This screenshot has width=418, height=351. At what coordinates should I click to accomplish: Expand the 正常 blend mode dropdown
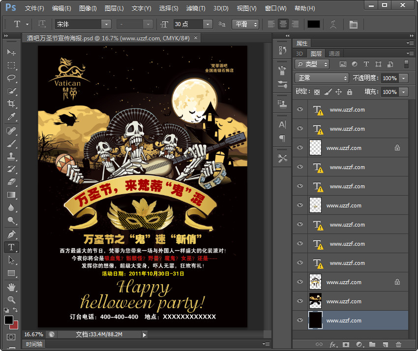pyautogui.click(x=322, y=78)
